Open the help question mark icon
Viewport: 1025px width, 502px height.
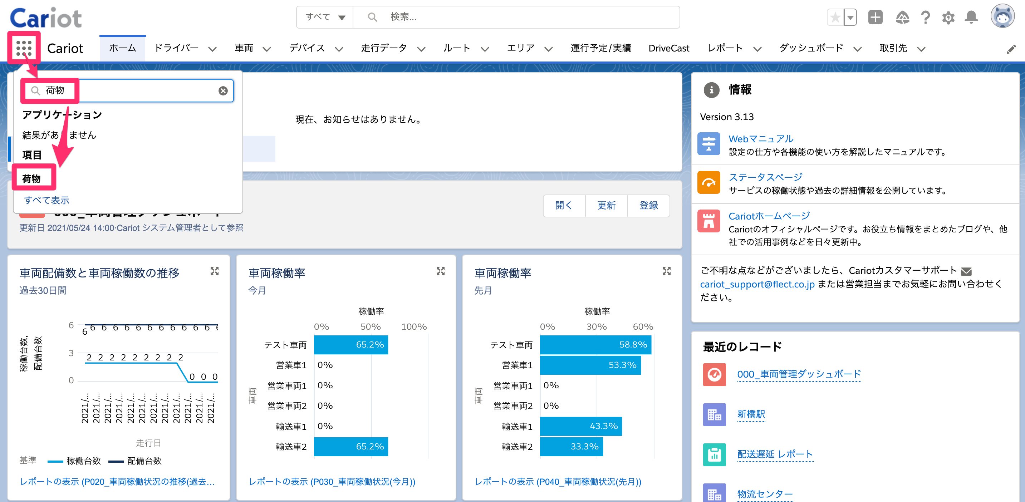926,17
